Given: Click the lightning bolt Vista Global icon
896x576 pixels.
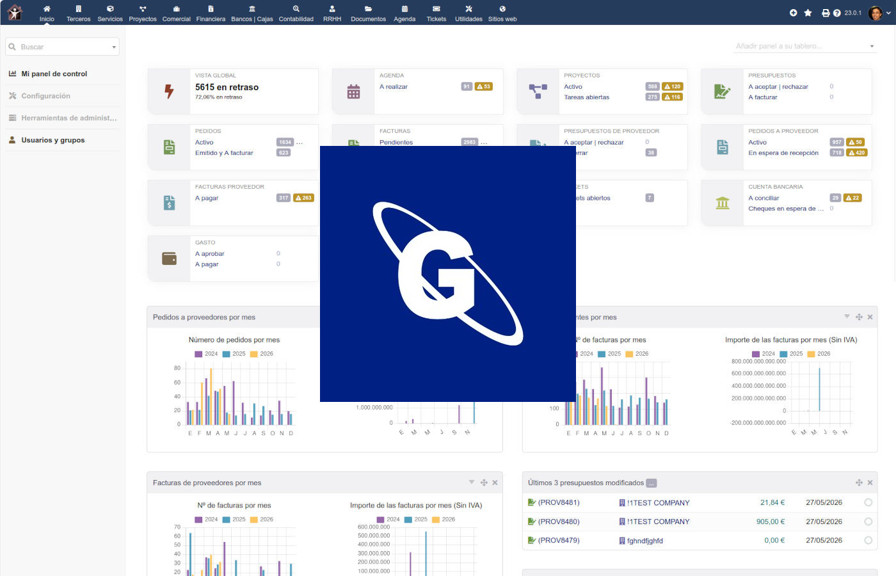Looking at the screenshot, I should [169, 92].
